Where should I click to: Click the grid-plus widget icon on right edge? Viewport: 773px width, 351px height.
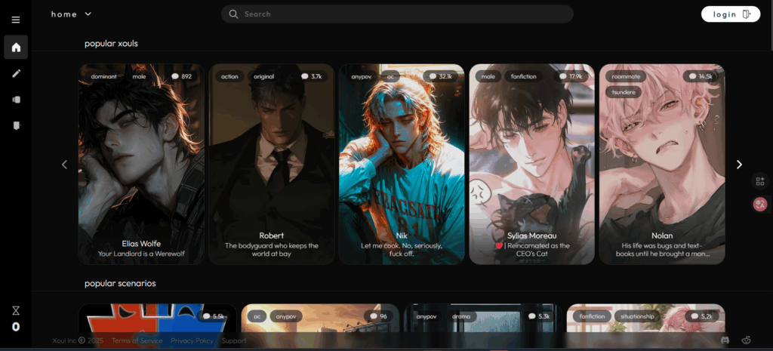(759, 181)
